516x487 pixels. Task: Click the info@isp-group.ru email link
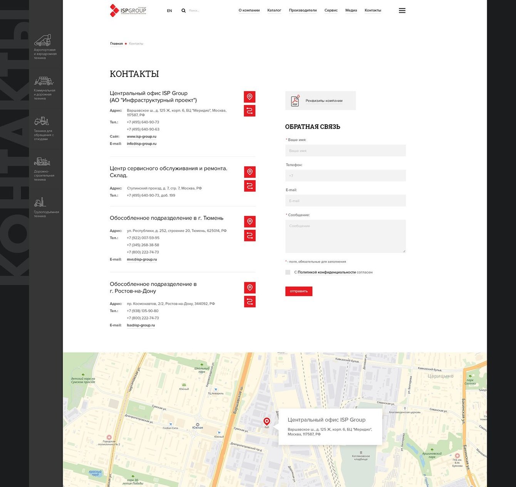tap(142, 144)
